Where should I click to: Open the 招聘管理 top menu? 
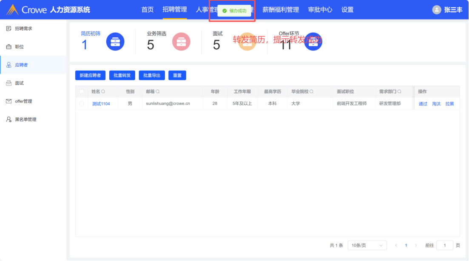click(x=175, y=10)
